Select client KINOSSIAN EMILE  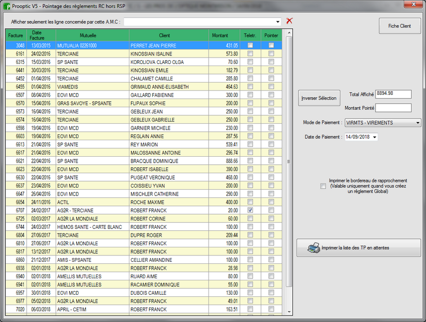150,70
